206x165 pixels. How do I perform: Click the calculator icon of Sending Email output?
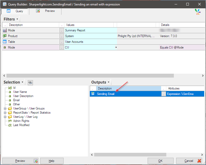93,94
